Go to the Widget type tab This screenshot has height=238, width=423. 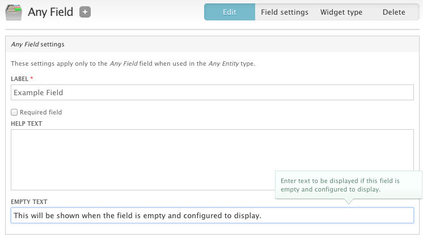[341, 12]
